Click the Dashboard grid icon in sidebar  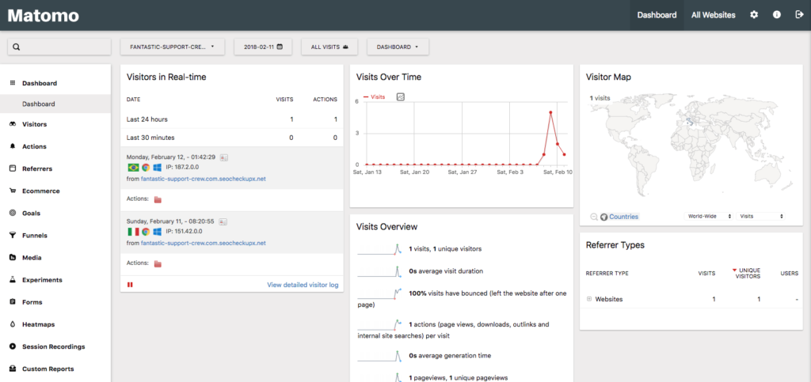13,83
